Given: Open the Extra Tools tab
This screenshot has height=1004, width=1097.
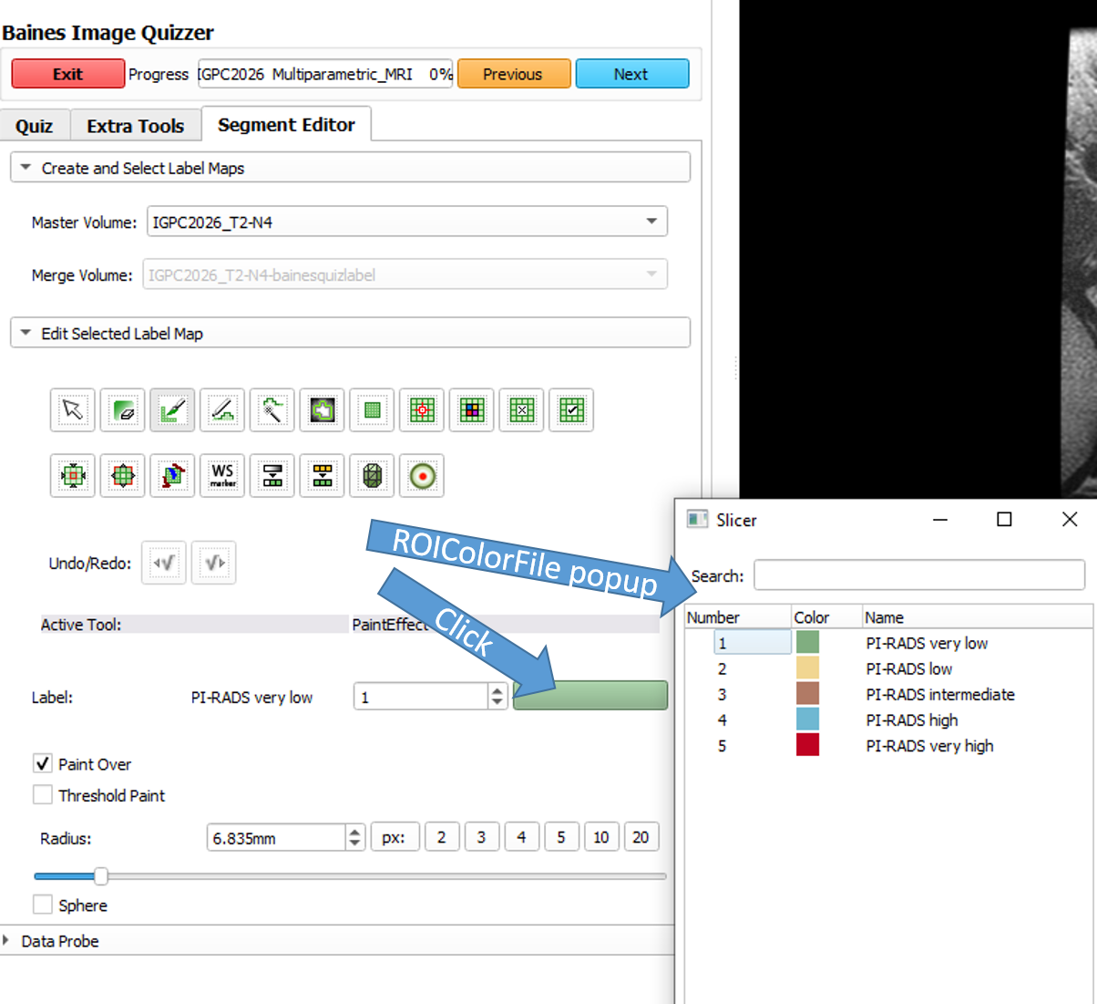Looking at the screenshot, I should click(x=135, y=126).
